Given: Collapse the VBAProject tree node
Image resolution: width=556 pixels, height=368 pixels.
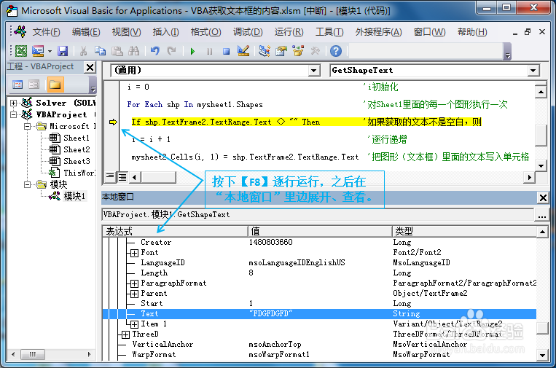Looking at the screenshot, I should [13, 114].
